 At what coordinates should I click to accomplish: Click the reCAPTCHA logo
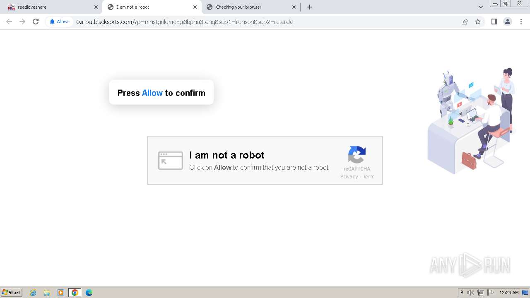pos(357,155)
